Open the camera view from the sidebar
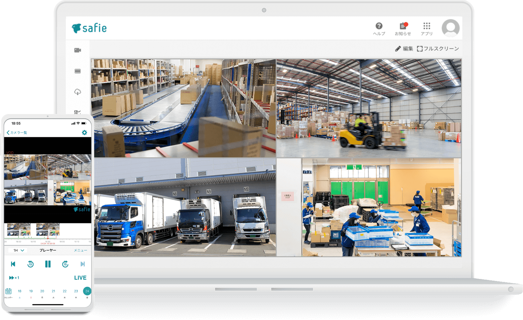523x320 pixels. [x=78, y=50]
